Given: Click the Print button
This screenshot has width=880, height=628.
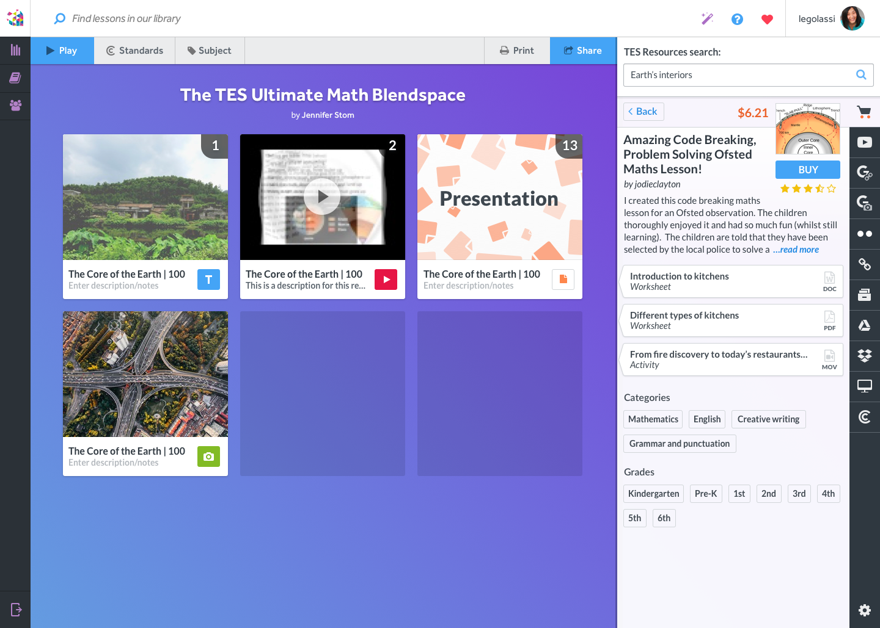Looking at the screenshot, I should [x=517, y=51].
